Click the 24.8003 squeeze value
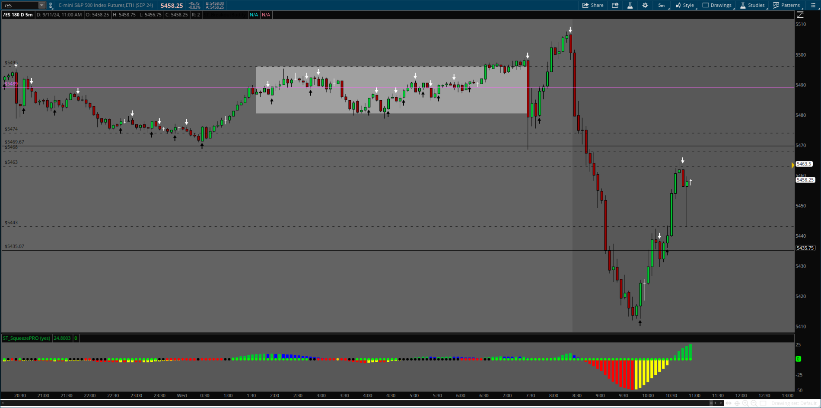821x408 pixels. [62, 338]
